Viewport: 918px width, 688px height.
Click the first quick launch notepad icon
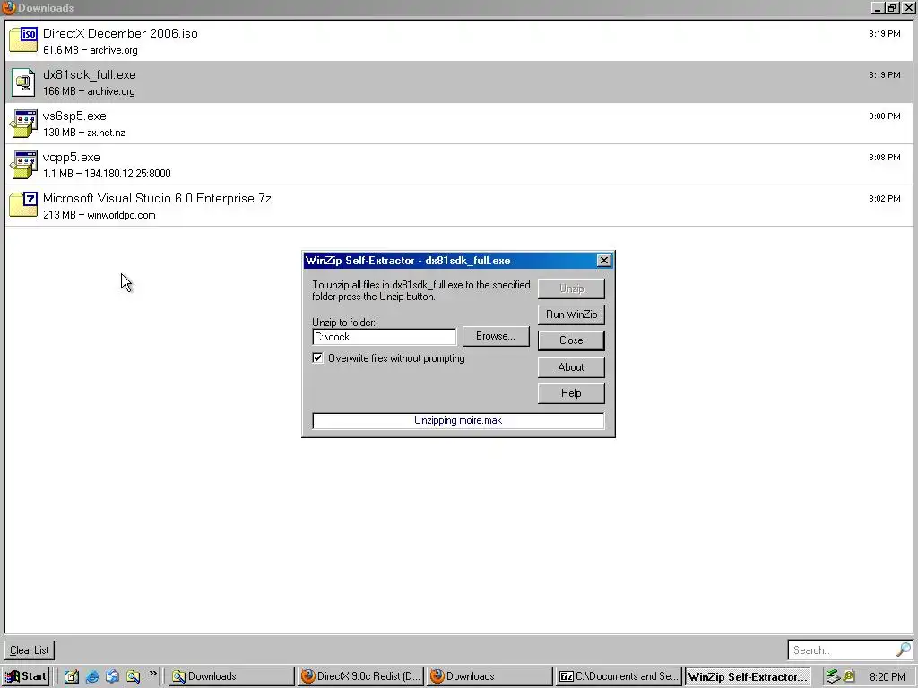[x=72, y=676]
